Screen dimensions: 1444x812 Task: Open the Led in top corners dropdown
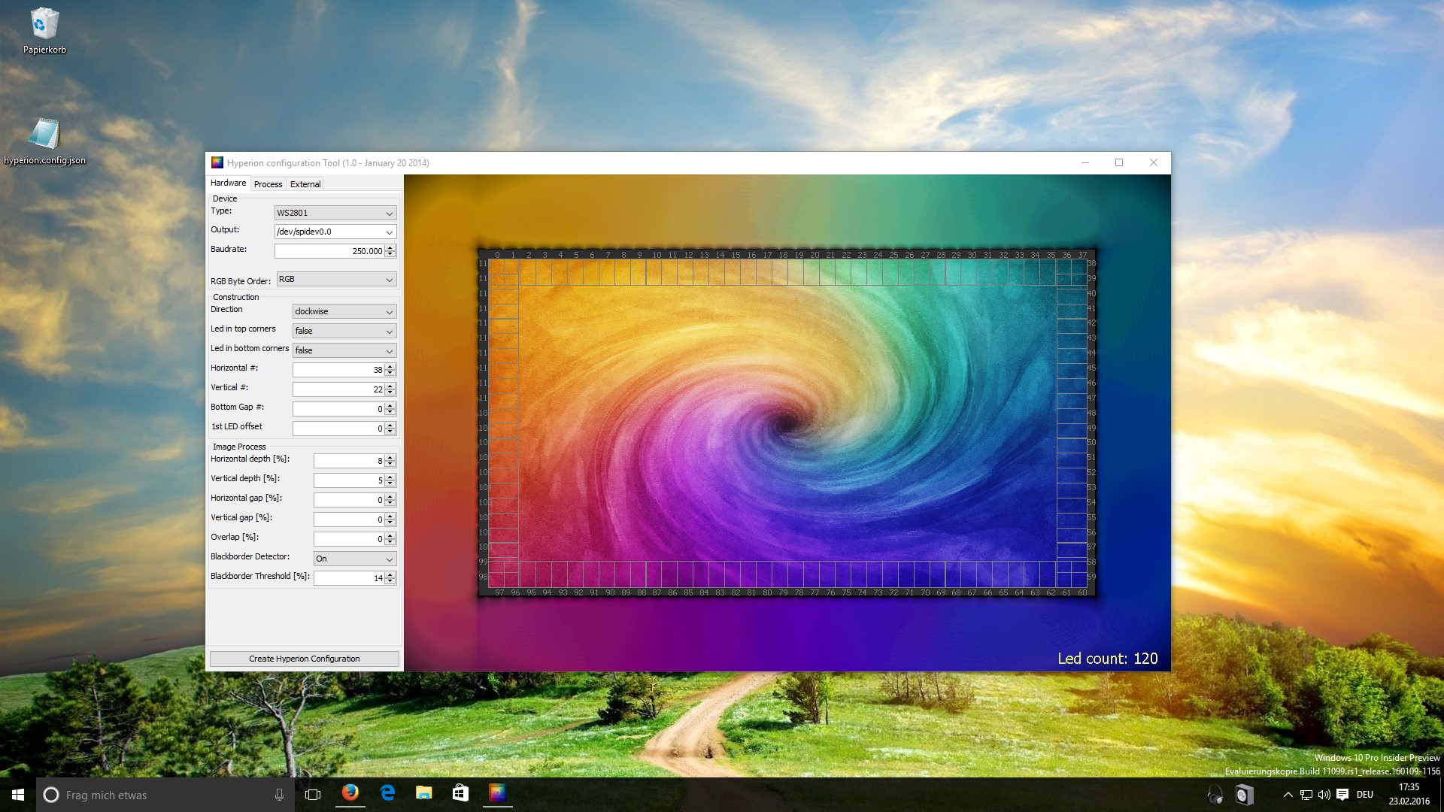(x=344, y=331)
